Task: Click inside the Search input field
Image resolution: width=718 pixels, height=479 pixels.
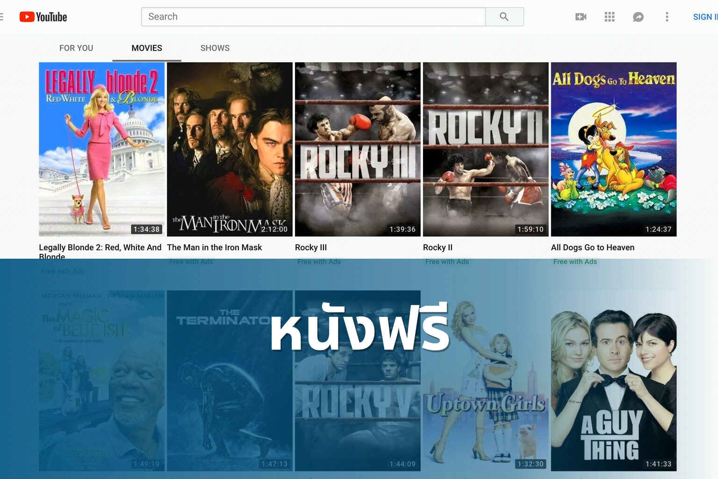Action: 314,17
